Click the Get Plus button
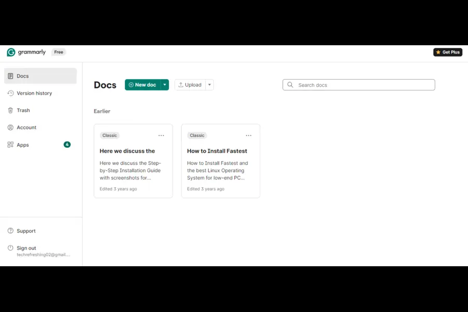Screen dimensions: 468x312 point(448,52)
